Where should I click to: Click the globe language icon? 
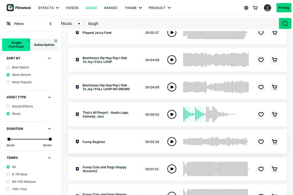click(246, 8)
